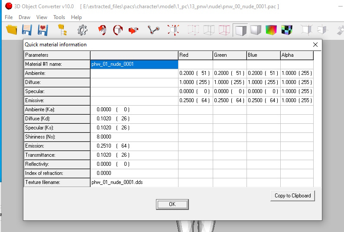This screenshot has width=344, height=232.
Task: Open the Tools menu
Action: click(x=59, y=17)
